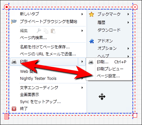Click the printer icon beside 印刷 in main menu
Screen dimensions: 142x125
click(14, 62)
